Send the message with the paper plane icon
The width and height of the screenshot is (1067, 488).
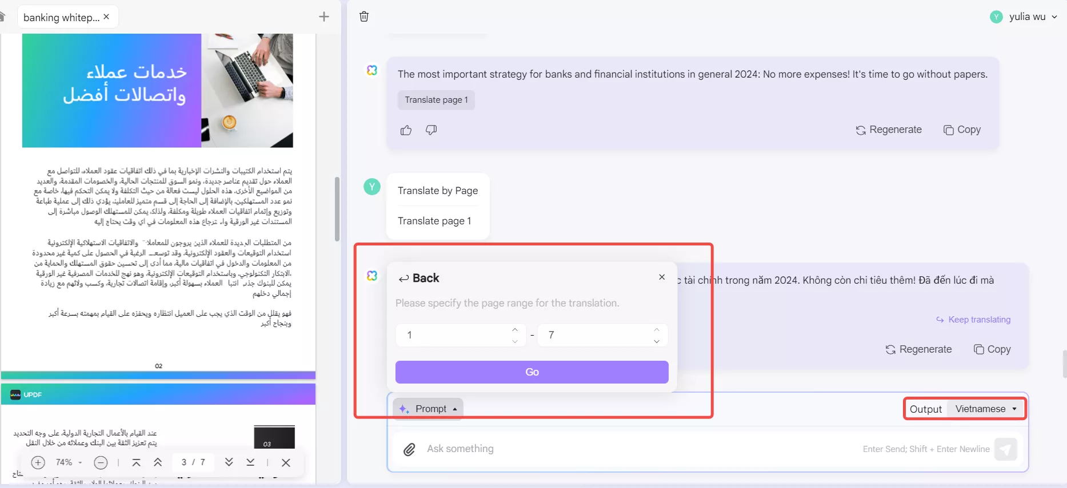point(1006,449)
